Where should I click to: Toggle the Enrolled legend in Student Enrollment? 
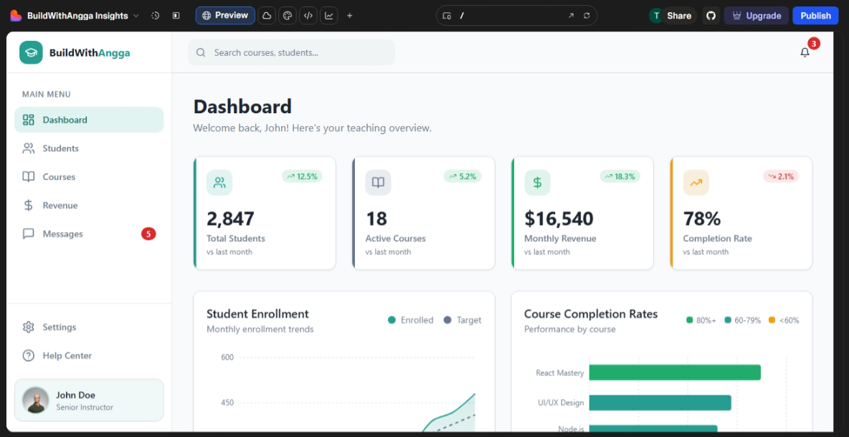tap(410, 320)
